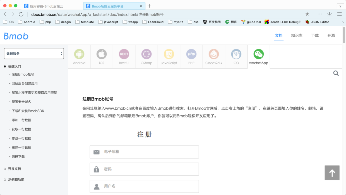The width and height of the screenshot is (346, 195).
Task: Switch to the 文档 nav tab
Action: [279, 36]
